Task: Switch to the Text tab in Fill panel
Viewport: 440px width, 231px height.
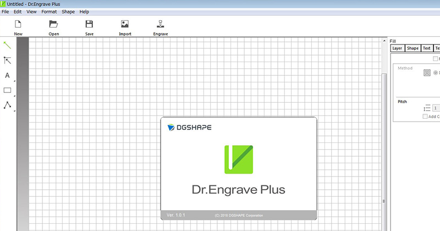Action: (426, 48)
